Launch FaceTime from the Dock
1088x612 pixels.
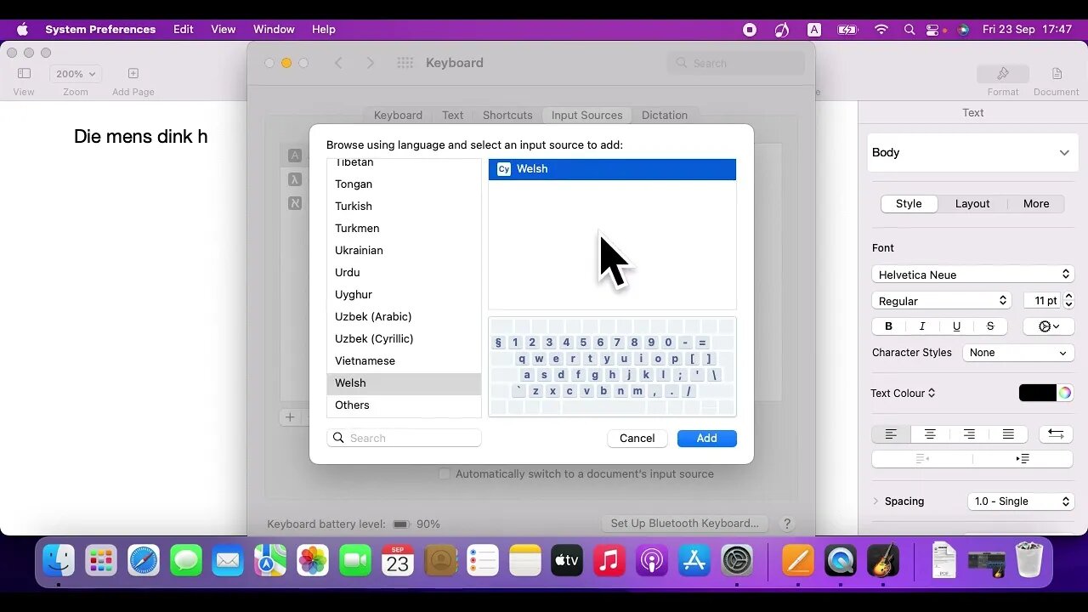(355, 561)
